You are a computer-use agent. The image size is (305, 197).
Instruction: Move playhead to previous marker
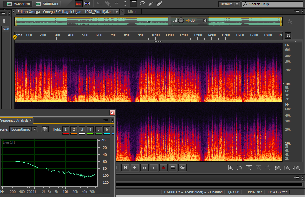click(x=125, y=168)
